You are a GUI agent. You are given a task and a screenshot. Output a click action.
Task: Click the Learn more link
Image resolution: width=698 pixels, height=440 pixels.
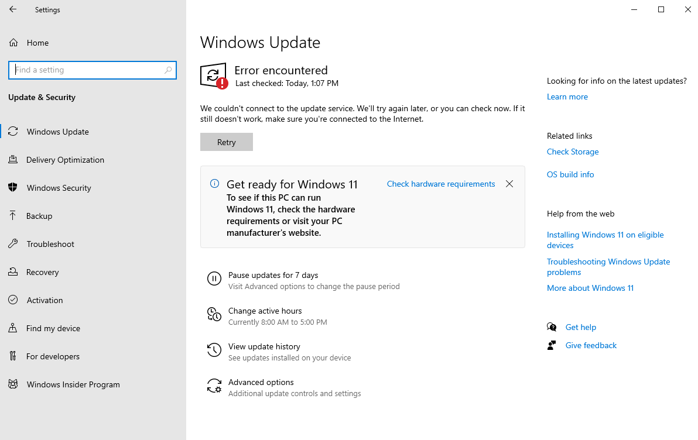(x=567, y=97)
